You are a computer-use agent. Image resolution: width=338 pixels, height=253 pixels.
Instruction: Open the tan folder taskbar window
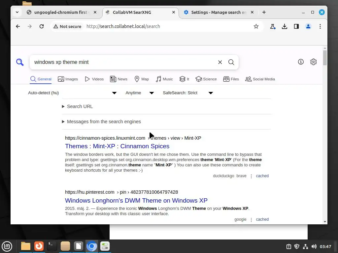tap(65, 246)
